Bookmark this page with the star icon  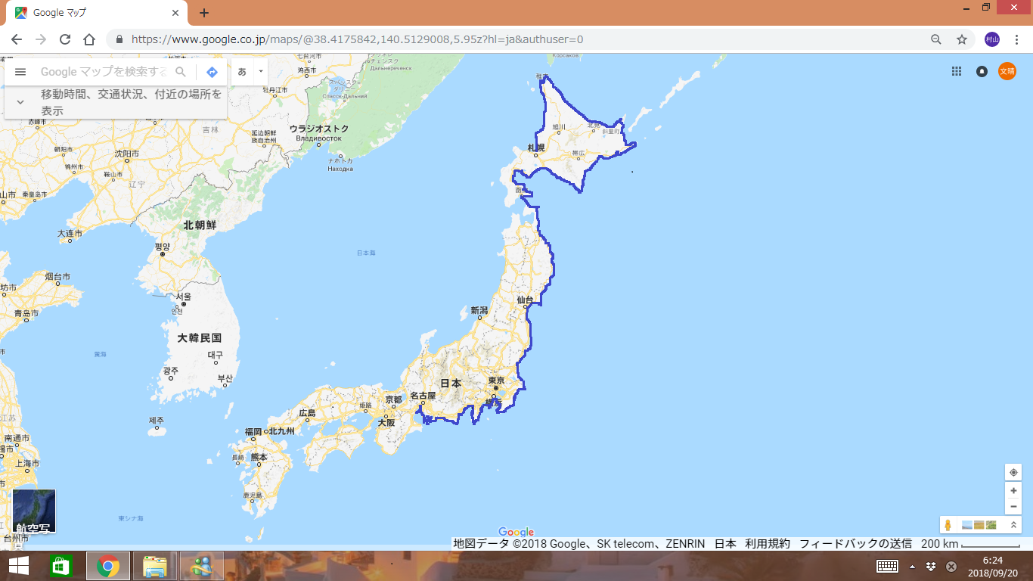tap(962, 39)
